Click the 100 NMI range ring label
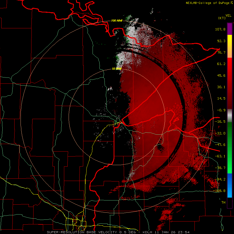This screenshot has height=234, width=234. [x=117, y=21]
